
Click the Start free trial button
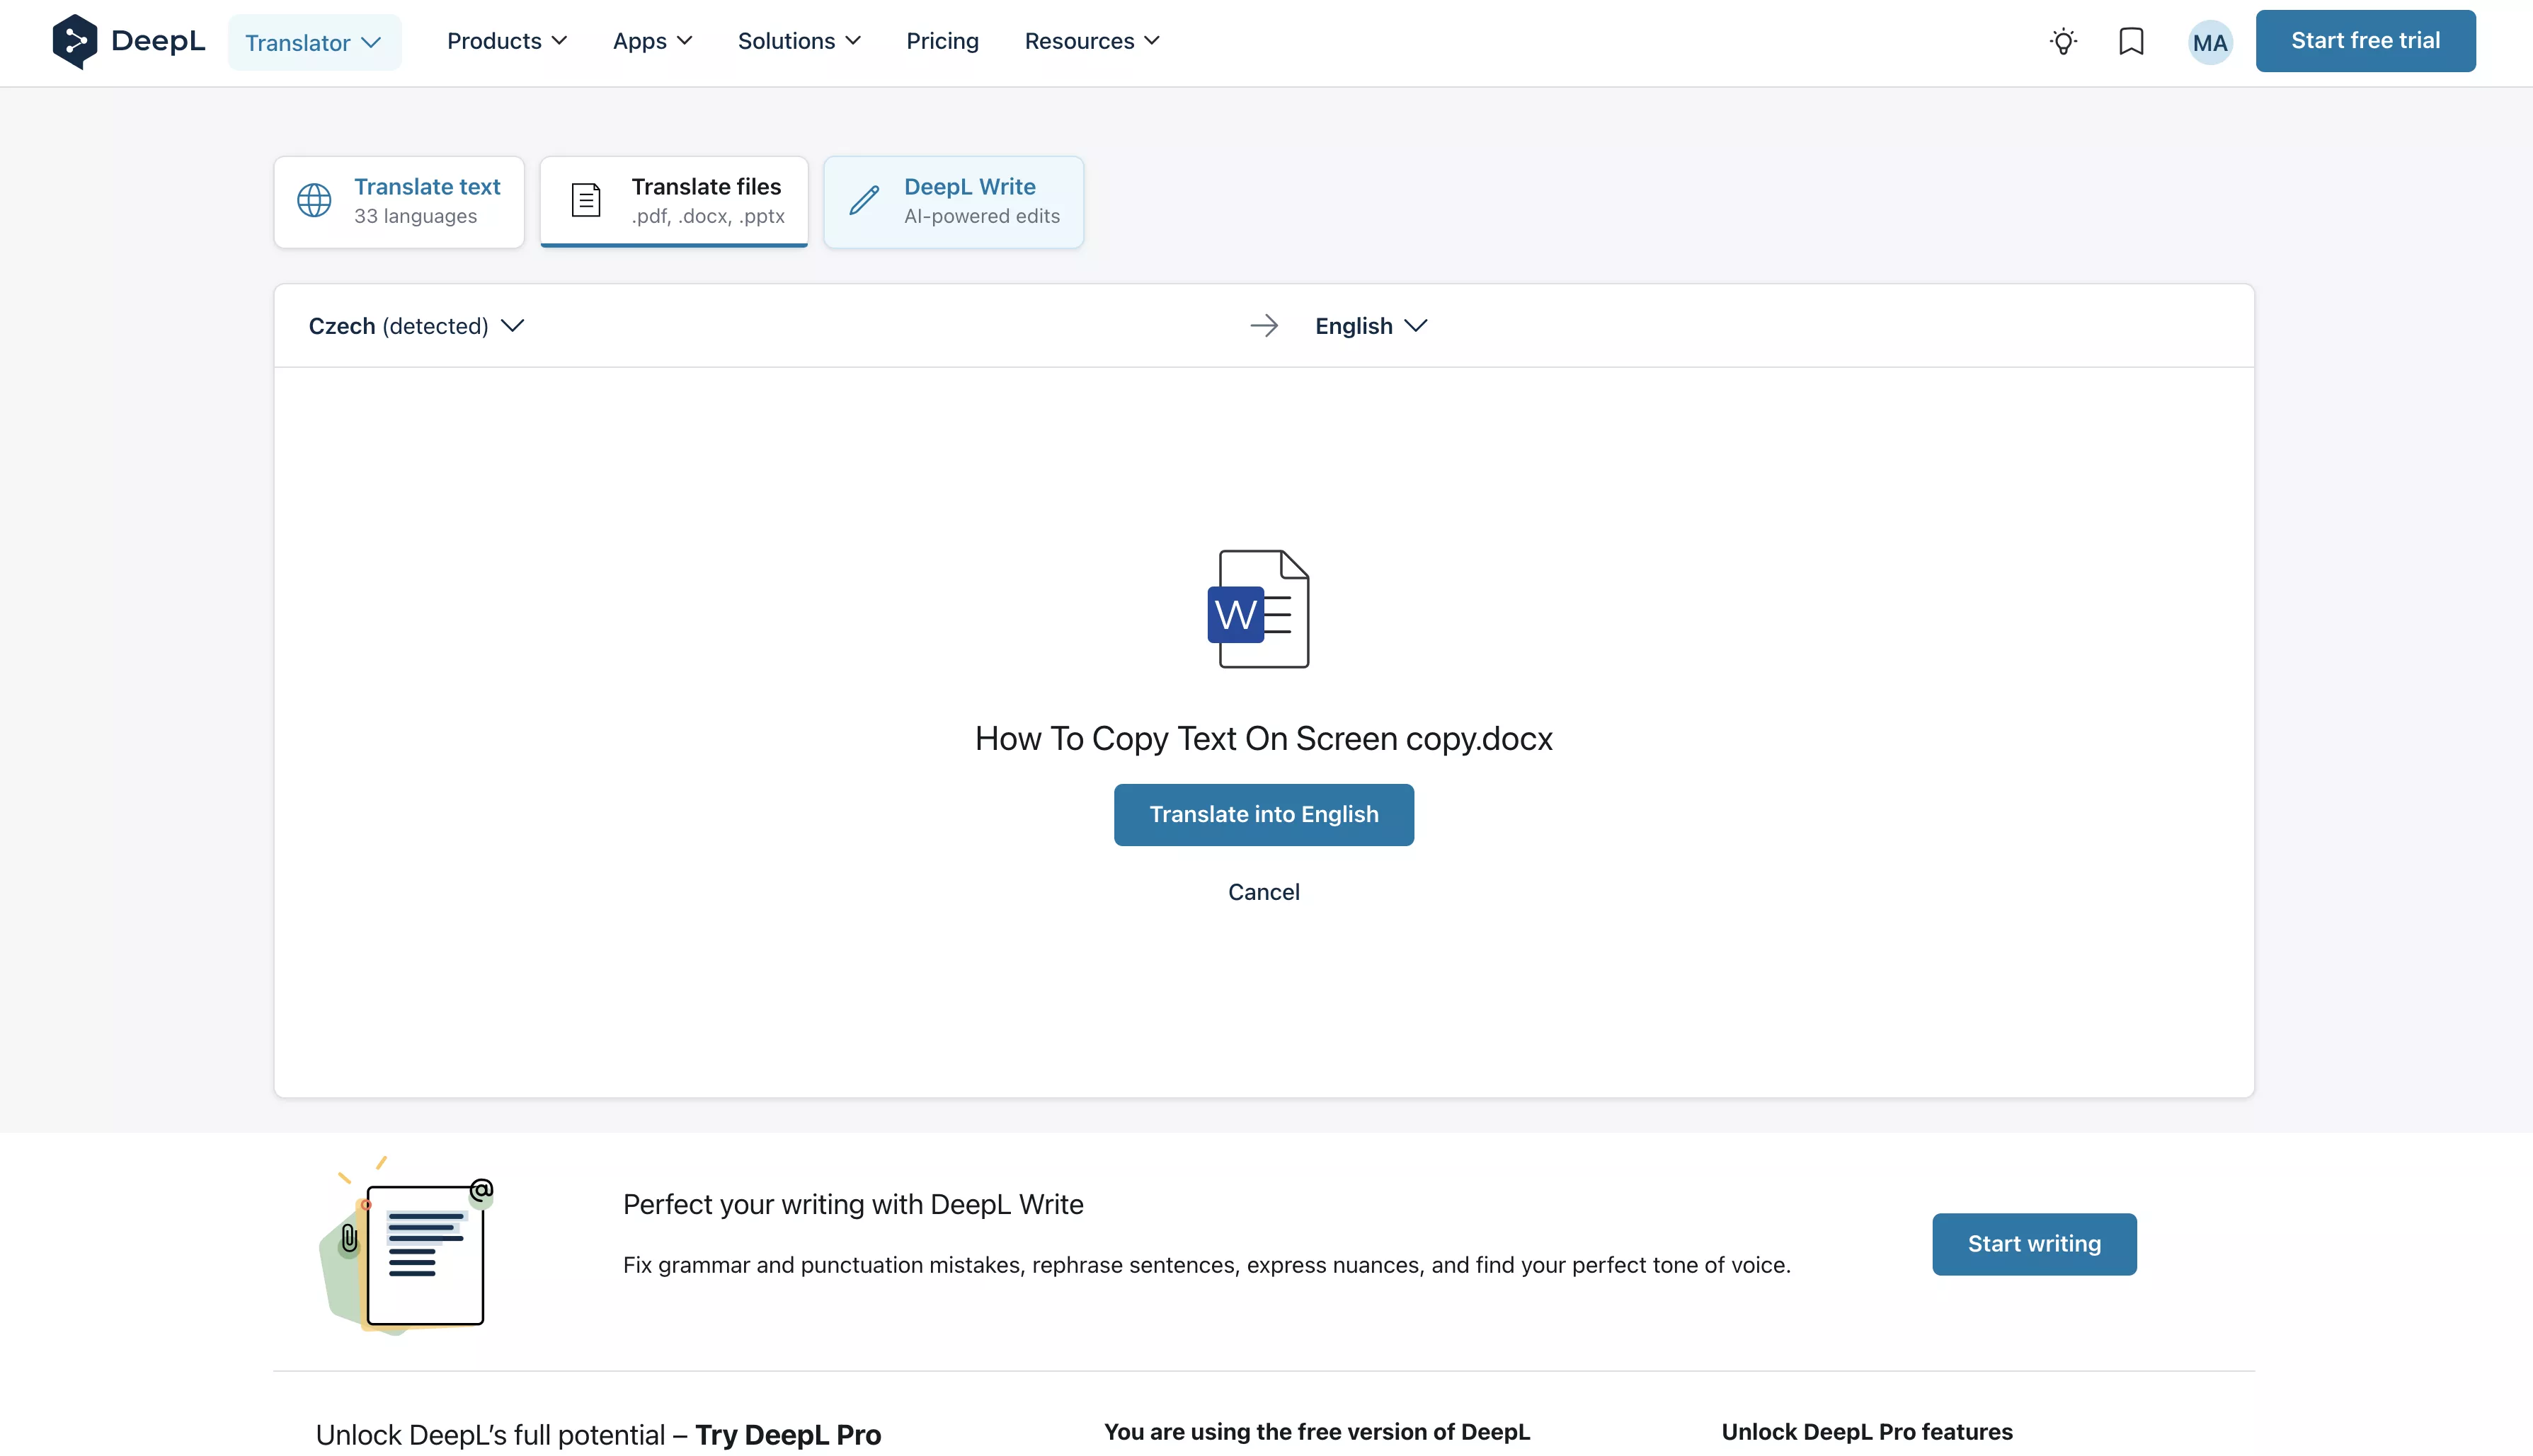pyautogui.click(x=2365, y=41)
